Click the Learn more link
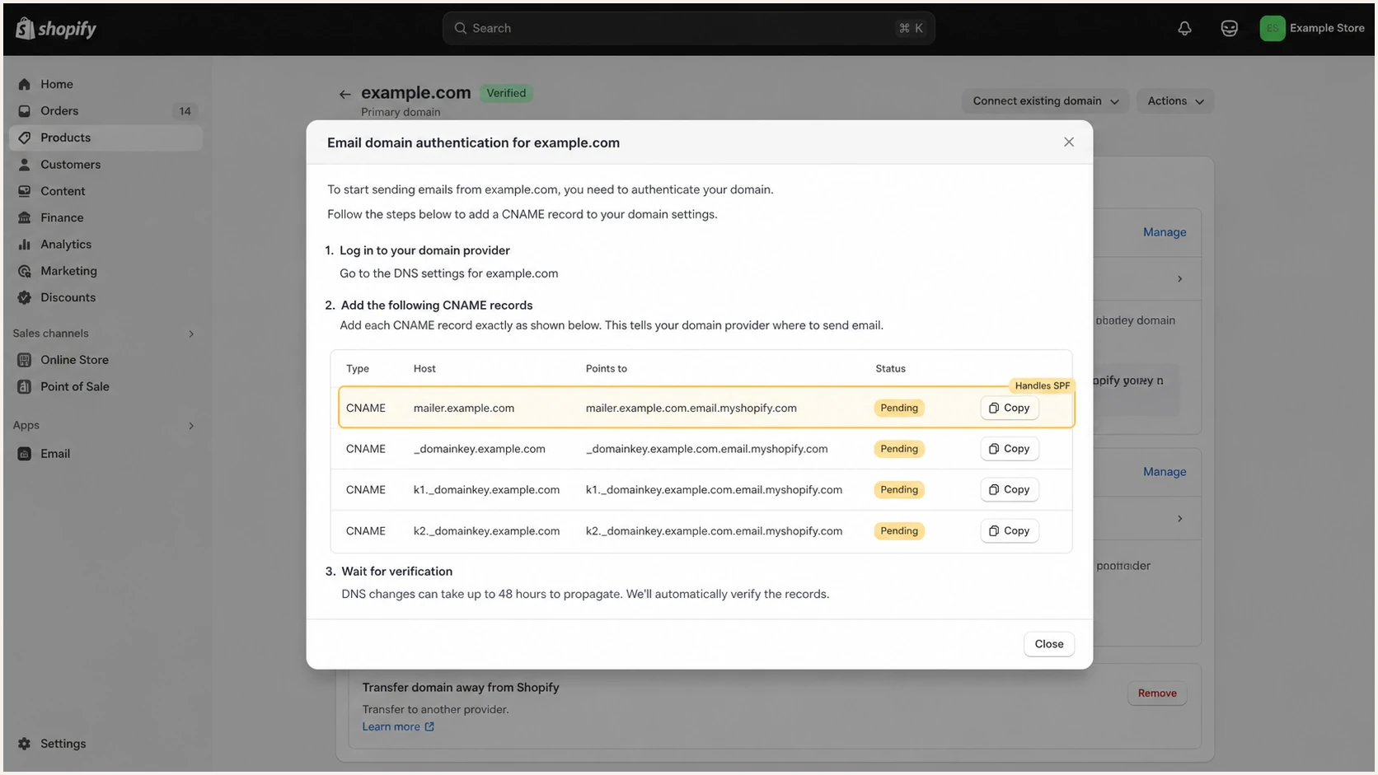Viewport: 1378px width, 775px height. [x=391, y=726]
